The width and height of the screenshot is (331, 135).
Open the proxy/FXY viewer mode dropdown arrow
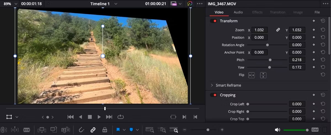pos(180,4)
